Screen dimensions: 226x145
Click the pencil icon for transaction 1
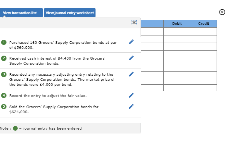point(132,42)
